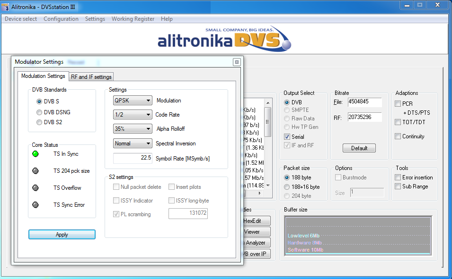
Task: Click the TS Overflow status LED
Action: 35,188
